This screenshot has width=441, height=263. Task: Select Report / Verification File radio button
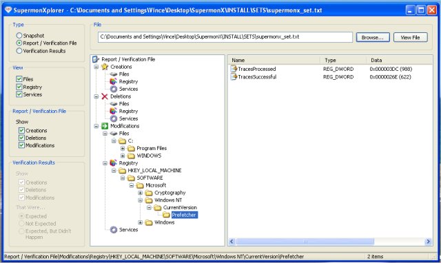[19, 43]
